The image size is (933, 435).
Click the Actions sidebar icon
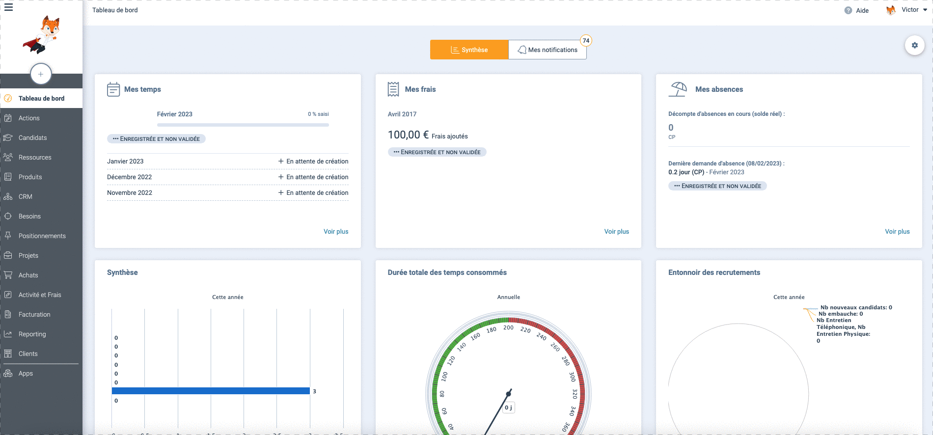tap(8, 118)
